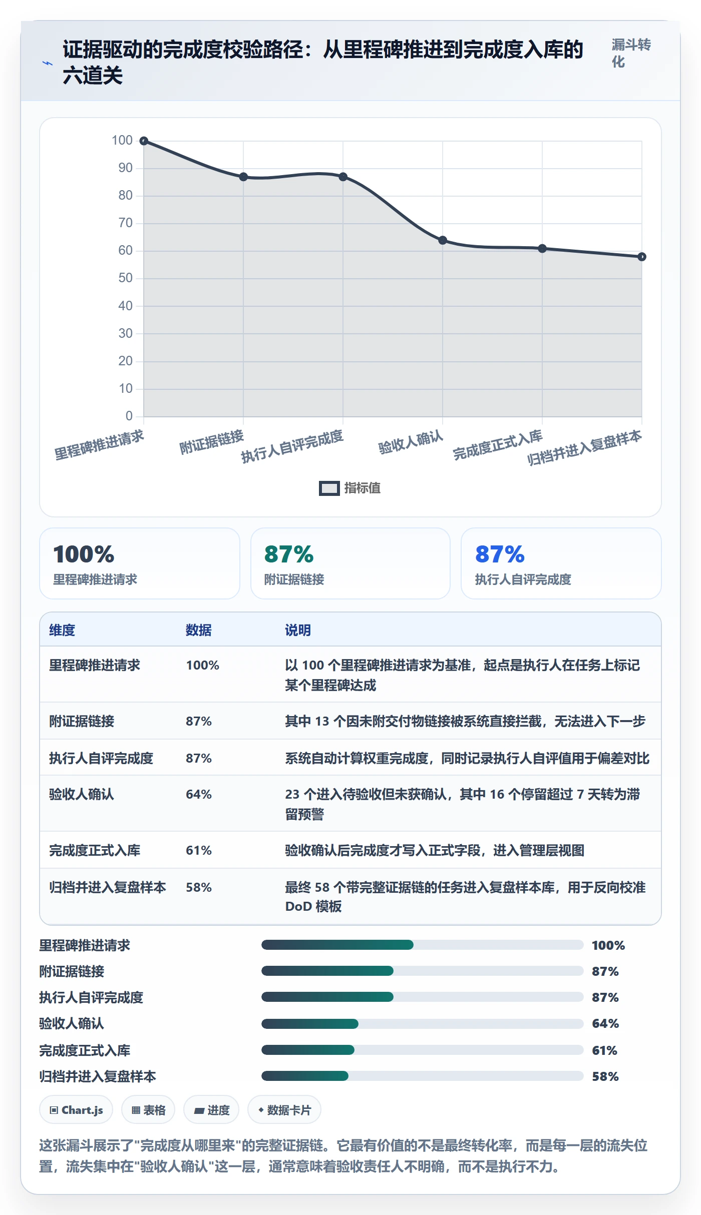
Task: Click the chart point above 验收人确认
Action: (443, 240)
